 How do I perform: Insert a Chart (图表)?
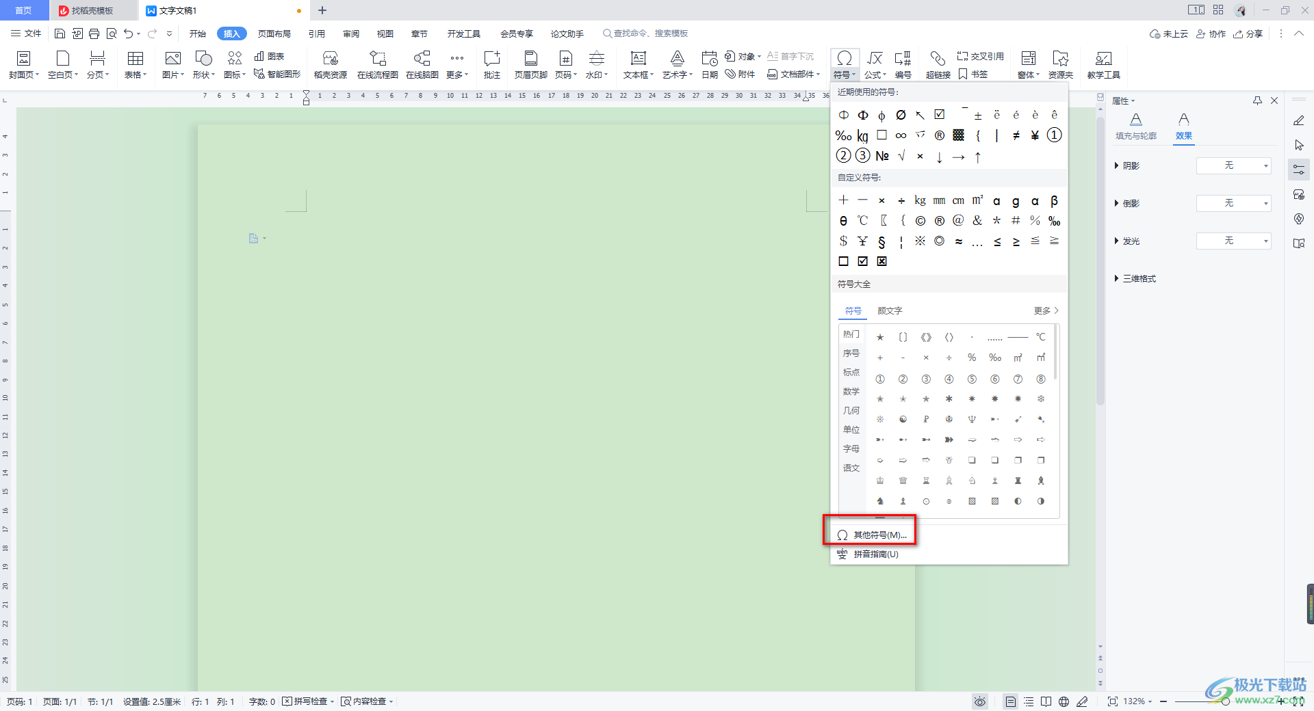[269, 56]
